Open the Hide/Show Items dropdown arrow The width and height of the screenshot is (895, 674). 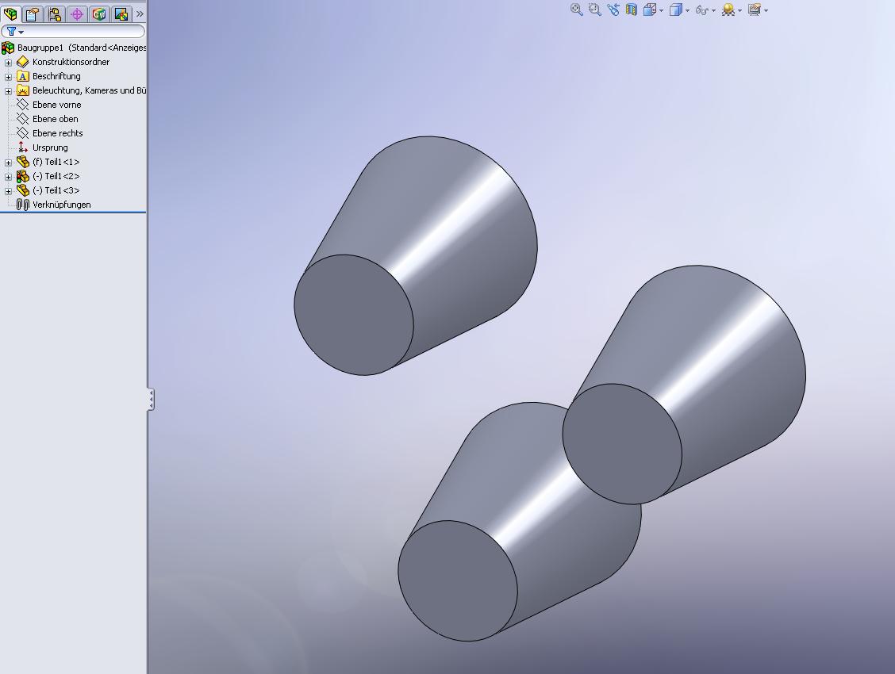pos(713,11)
